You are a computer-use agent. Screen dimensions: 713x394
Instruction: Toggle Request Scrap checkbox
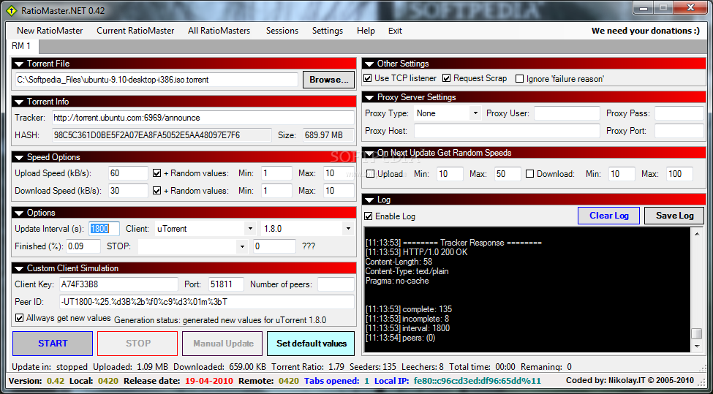(x=447, y=78)
